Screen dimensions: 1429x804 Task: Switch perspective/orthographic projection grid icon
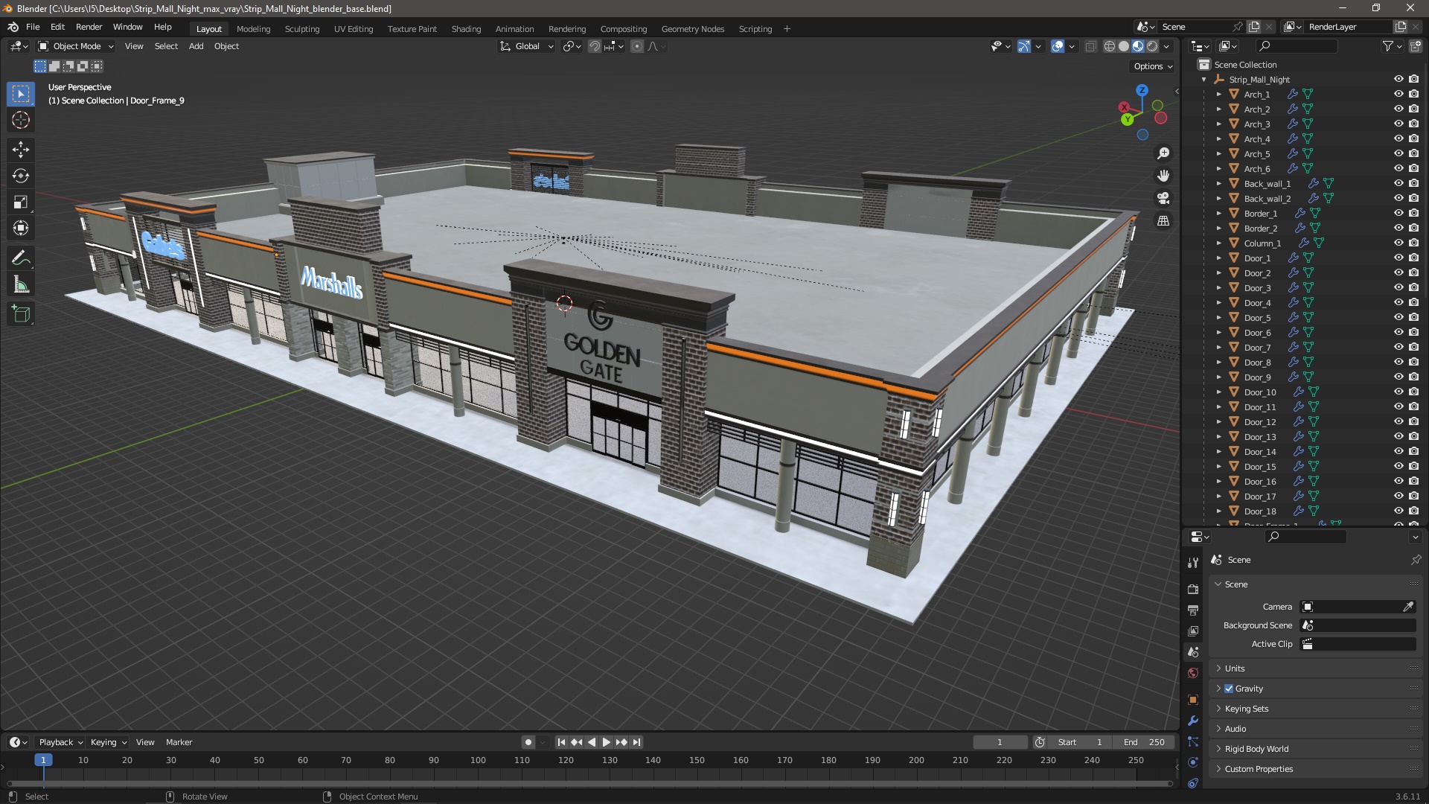[1163, 220]
